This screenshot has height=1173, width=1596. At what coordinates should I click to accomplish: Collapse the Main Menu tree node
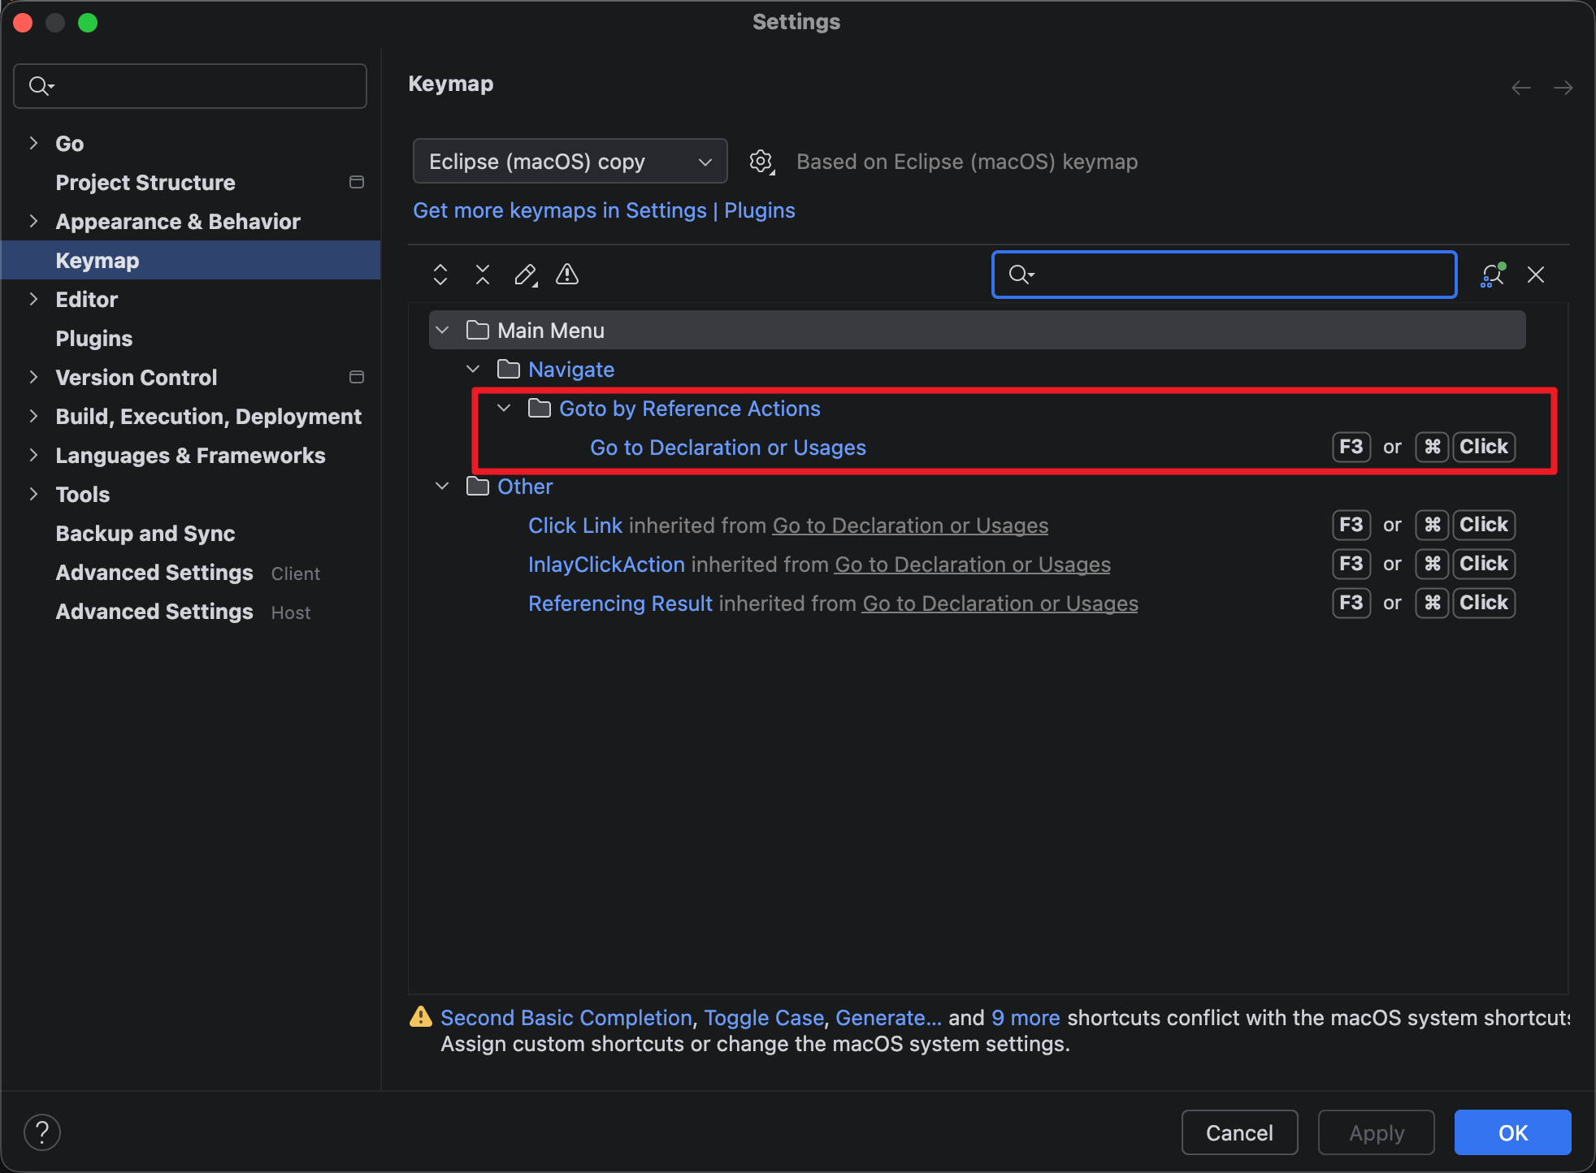pos(442,330)
